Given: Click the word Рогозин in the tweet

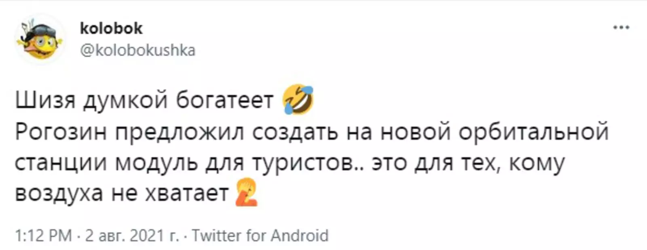Looking at the screenshot, I should 61,132.
